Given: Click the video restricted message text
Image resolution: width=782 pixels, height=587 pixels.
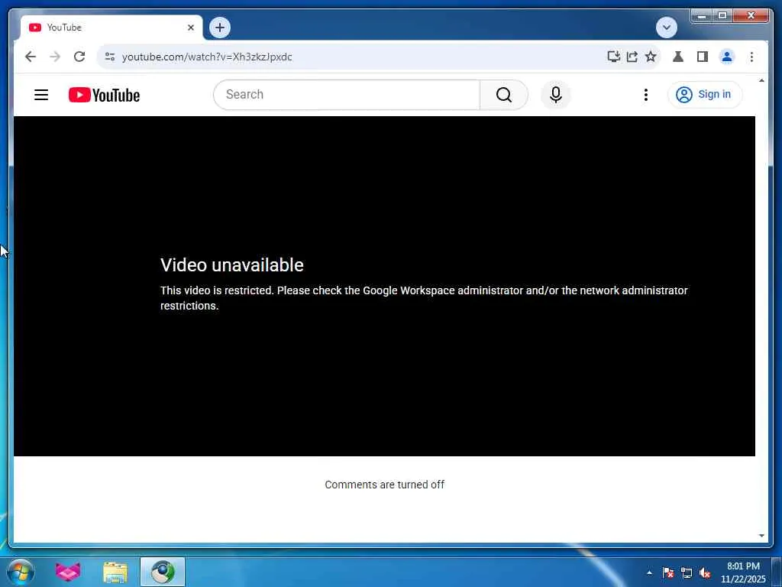Looking at the screenshot, I should (x=424, y=298).
